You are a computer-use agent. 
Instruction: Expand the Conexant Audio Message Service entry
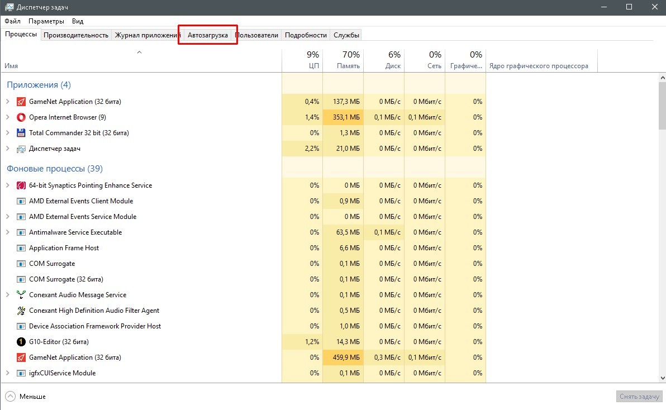coord(8,294)
